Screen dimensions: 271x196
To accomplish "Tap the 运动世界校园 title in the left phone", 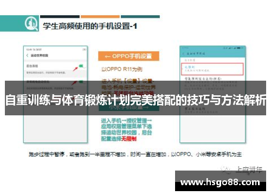I will pyautogui.click(x=40, y=55).
